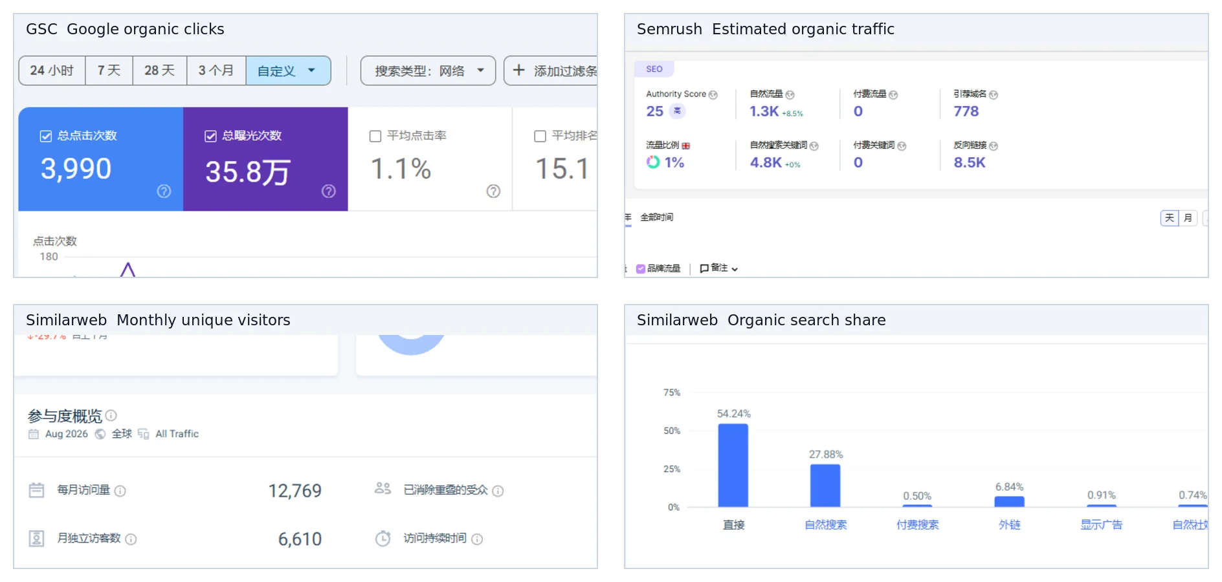1222x582 pixels.
Task: Click the stopwatch icon of 访问持续时间
Action: pos(383,538)
